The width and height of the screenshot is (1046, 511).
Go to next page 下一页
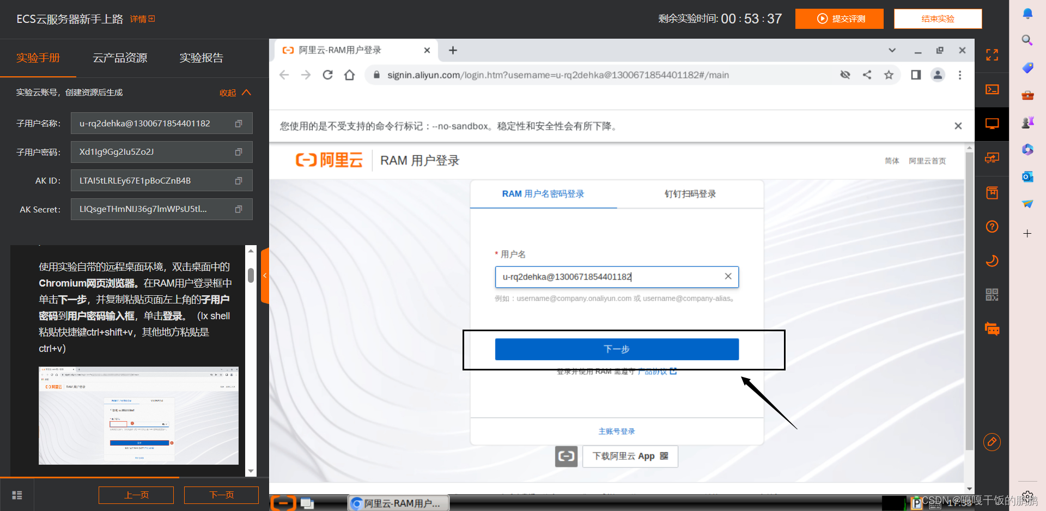221,495
